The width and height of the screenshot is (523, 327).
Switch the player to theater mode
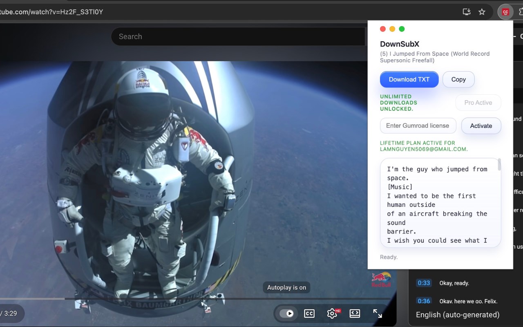[x=355, y=314]
